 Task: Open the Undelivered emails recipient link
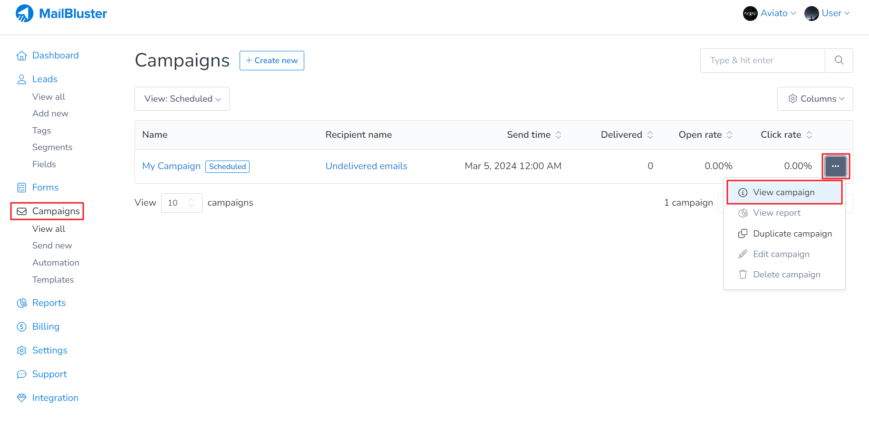pyautogui.click(x=366, y=166)
